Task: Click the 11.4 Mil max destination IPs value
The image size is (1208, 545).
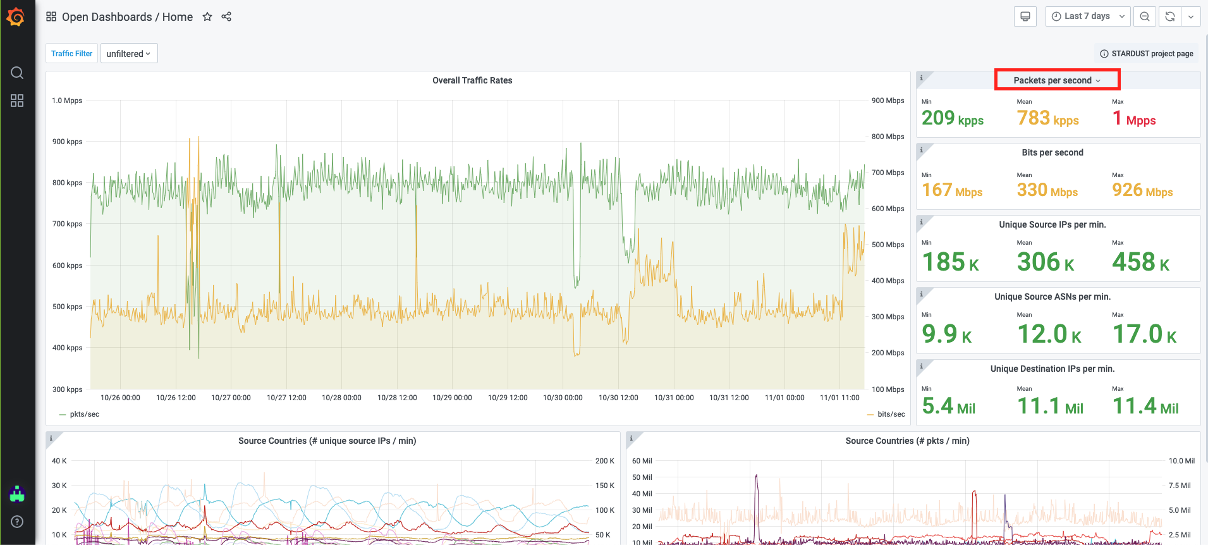Action: [1145, 406]
